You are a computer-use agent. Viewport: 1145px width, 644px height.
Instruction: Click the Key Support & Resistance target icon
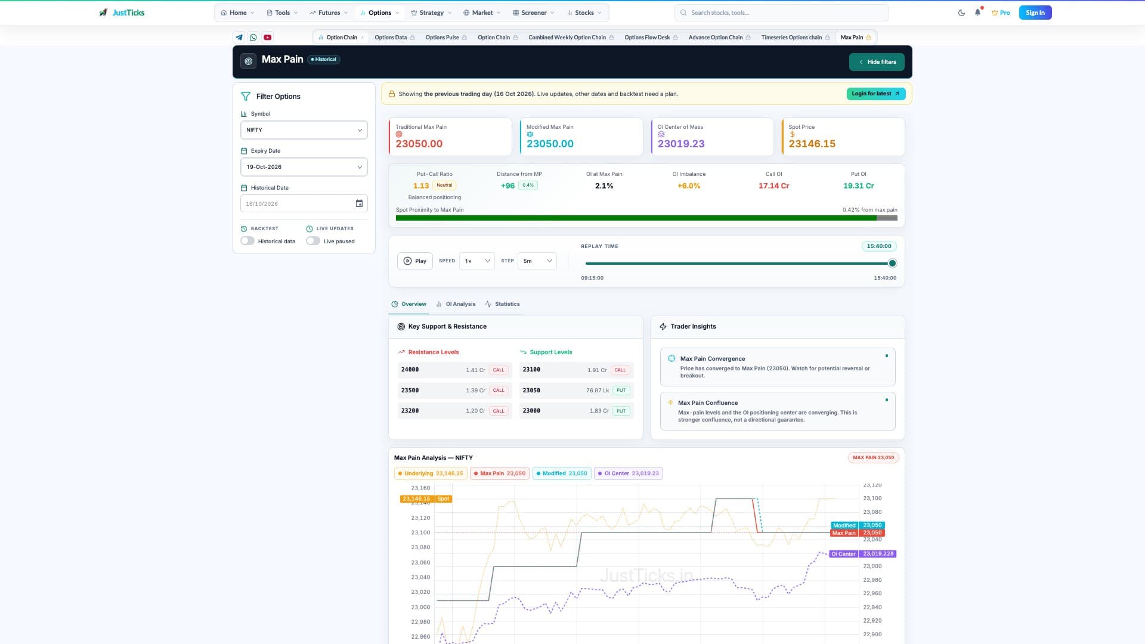(401, 326)
